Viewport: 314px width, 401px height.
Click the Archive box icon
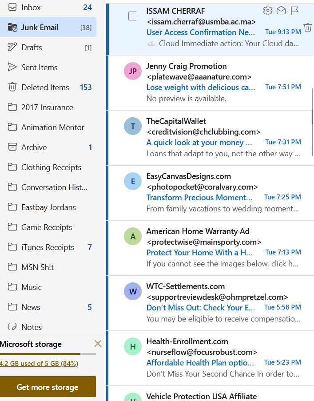click(x=12, y=147)
